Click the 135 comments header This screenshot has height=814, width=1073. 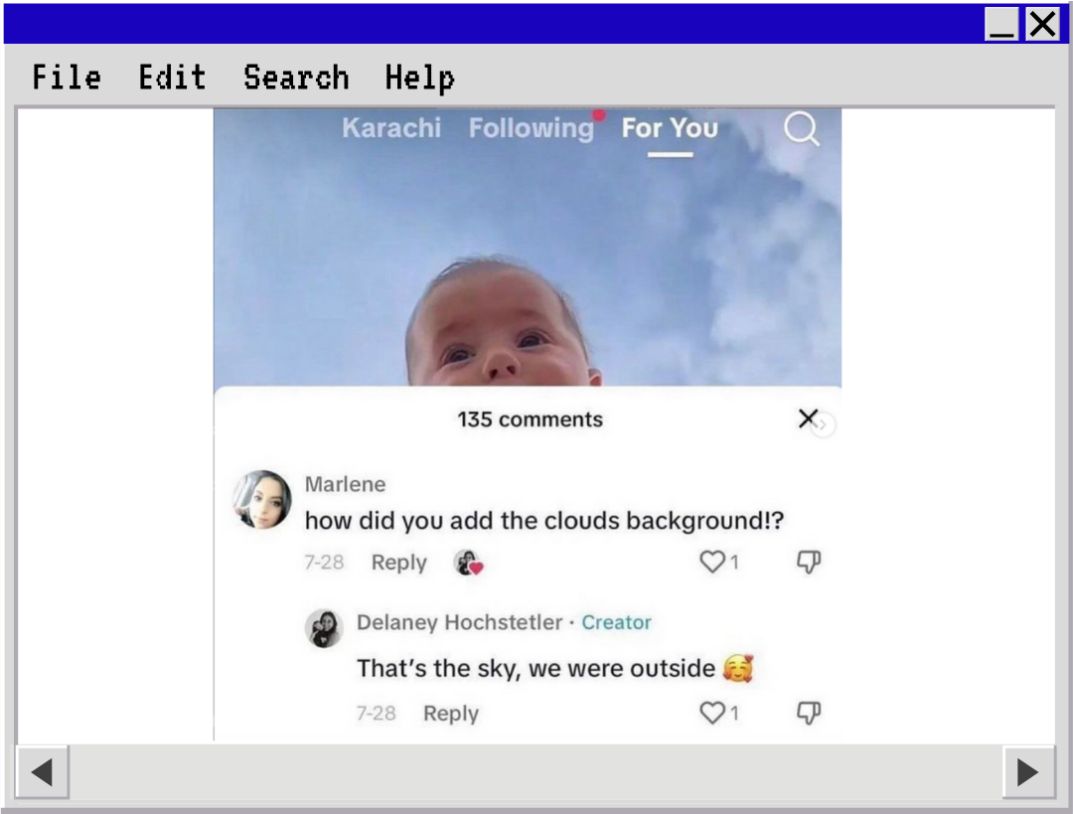[531, 419]
